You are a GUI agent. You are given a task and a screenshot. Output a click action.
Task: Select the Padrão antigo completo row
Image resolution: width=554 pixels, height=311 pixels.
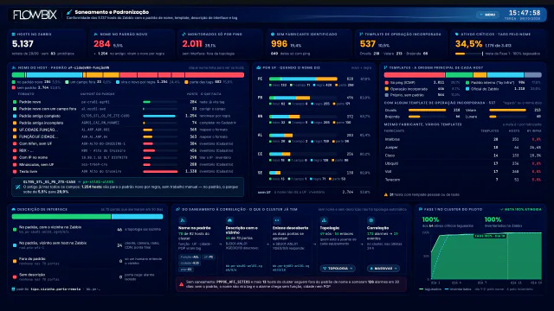click(127, 116)
